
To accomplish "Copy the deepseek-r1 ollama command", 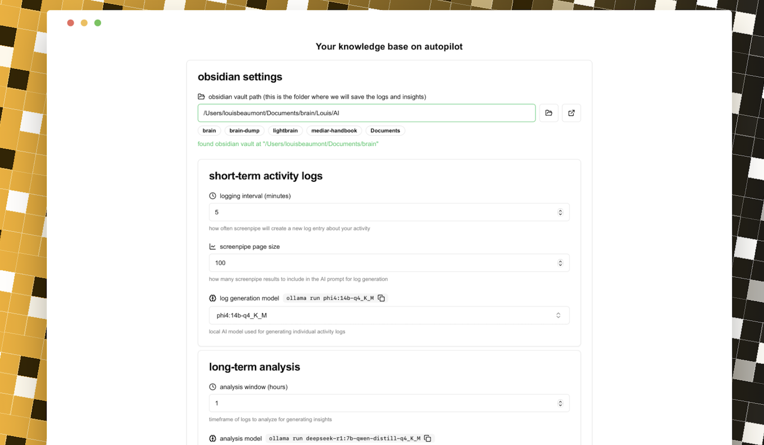I will [x=428, y=438].
